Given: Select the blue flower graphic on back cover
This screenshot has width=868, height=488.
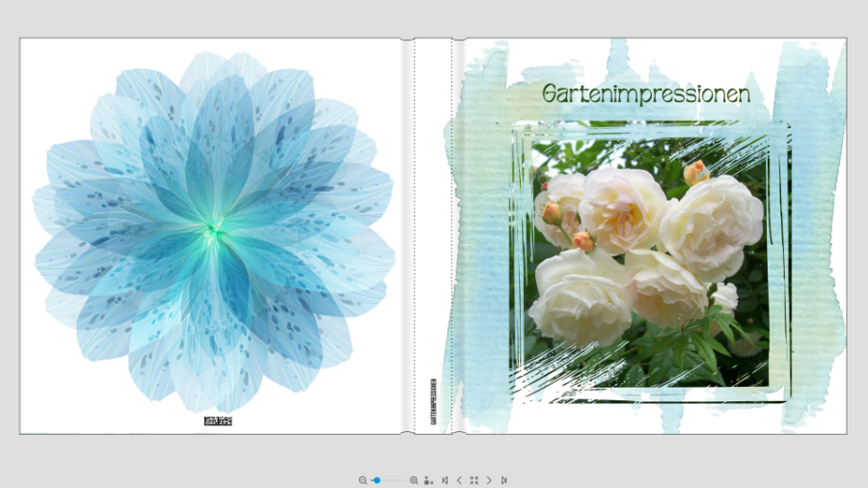Looking at the screenshot, I should (214, 231).
